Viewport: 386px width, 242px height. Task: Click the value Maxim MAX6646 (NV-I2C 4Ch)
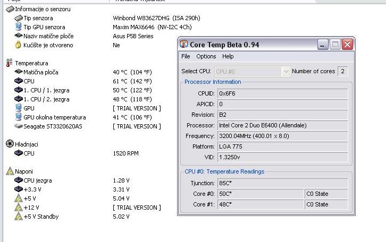(152, 27)
